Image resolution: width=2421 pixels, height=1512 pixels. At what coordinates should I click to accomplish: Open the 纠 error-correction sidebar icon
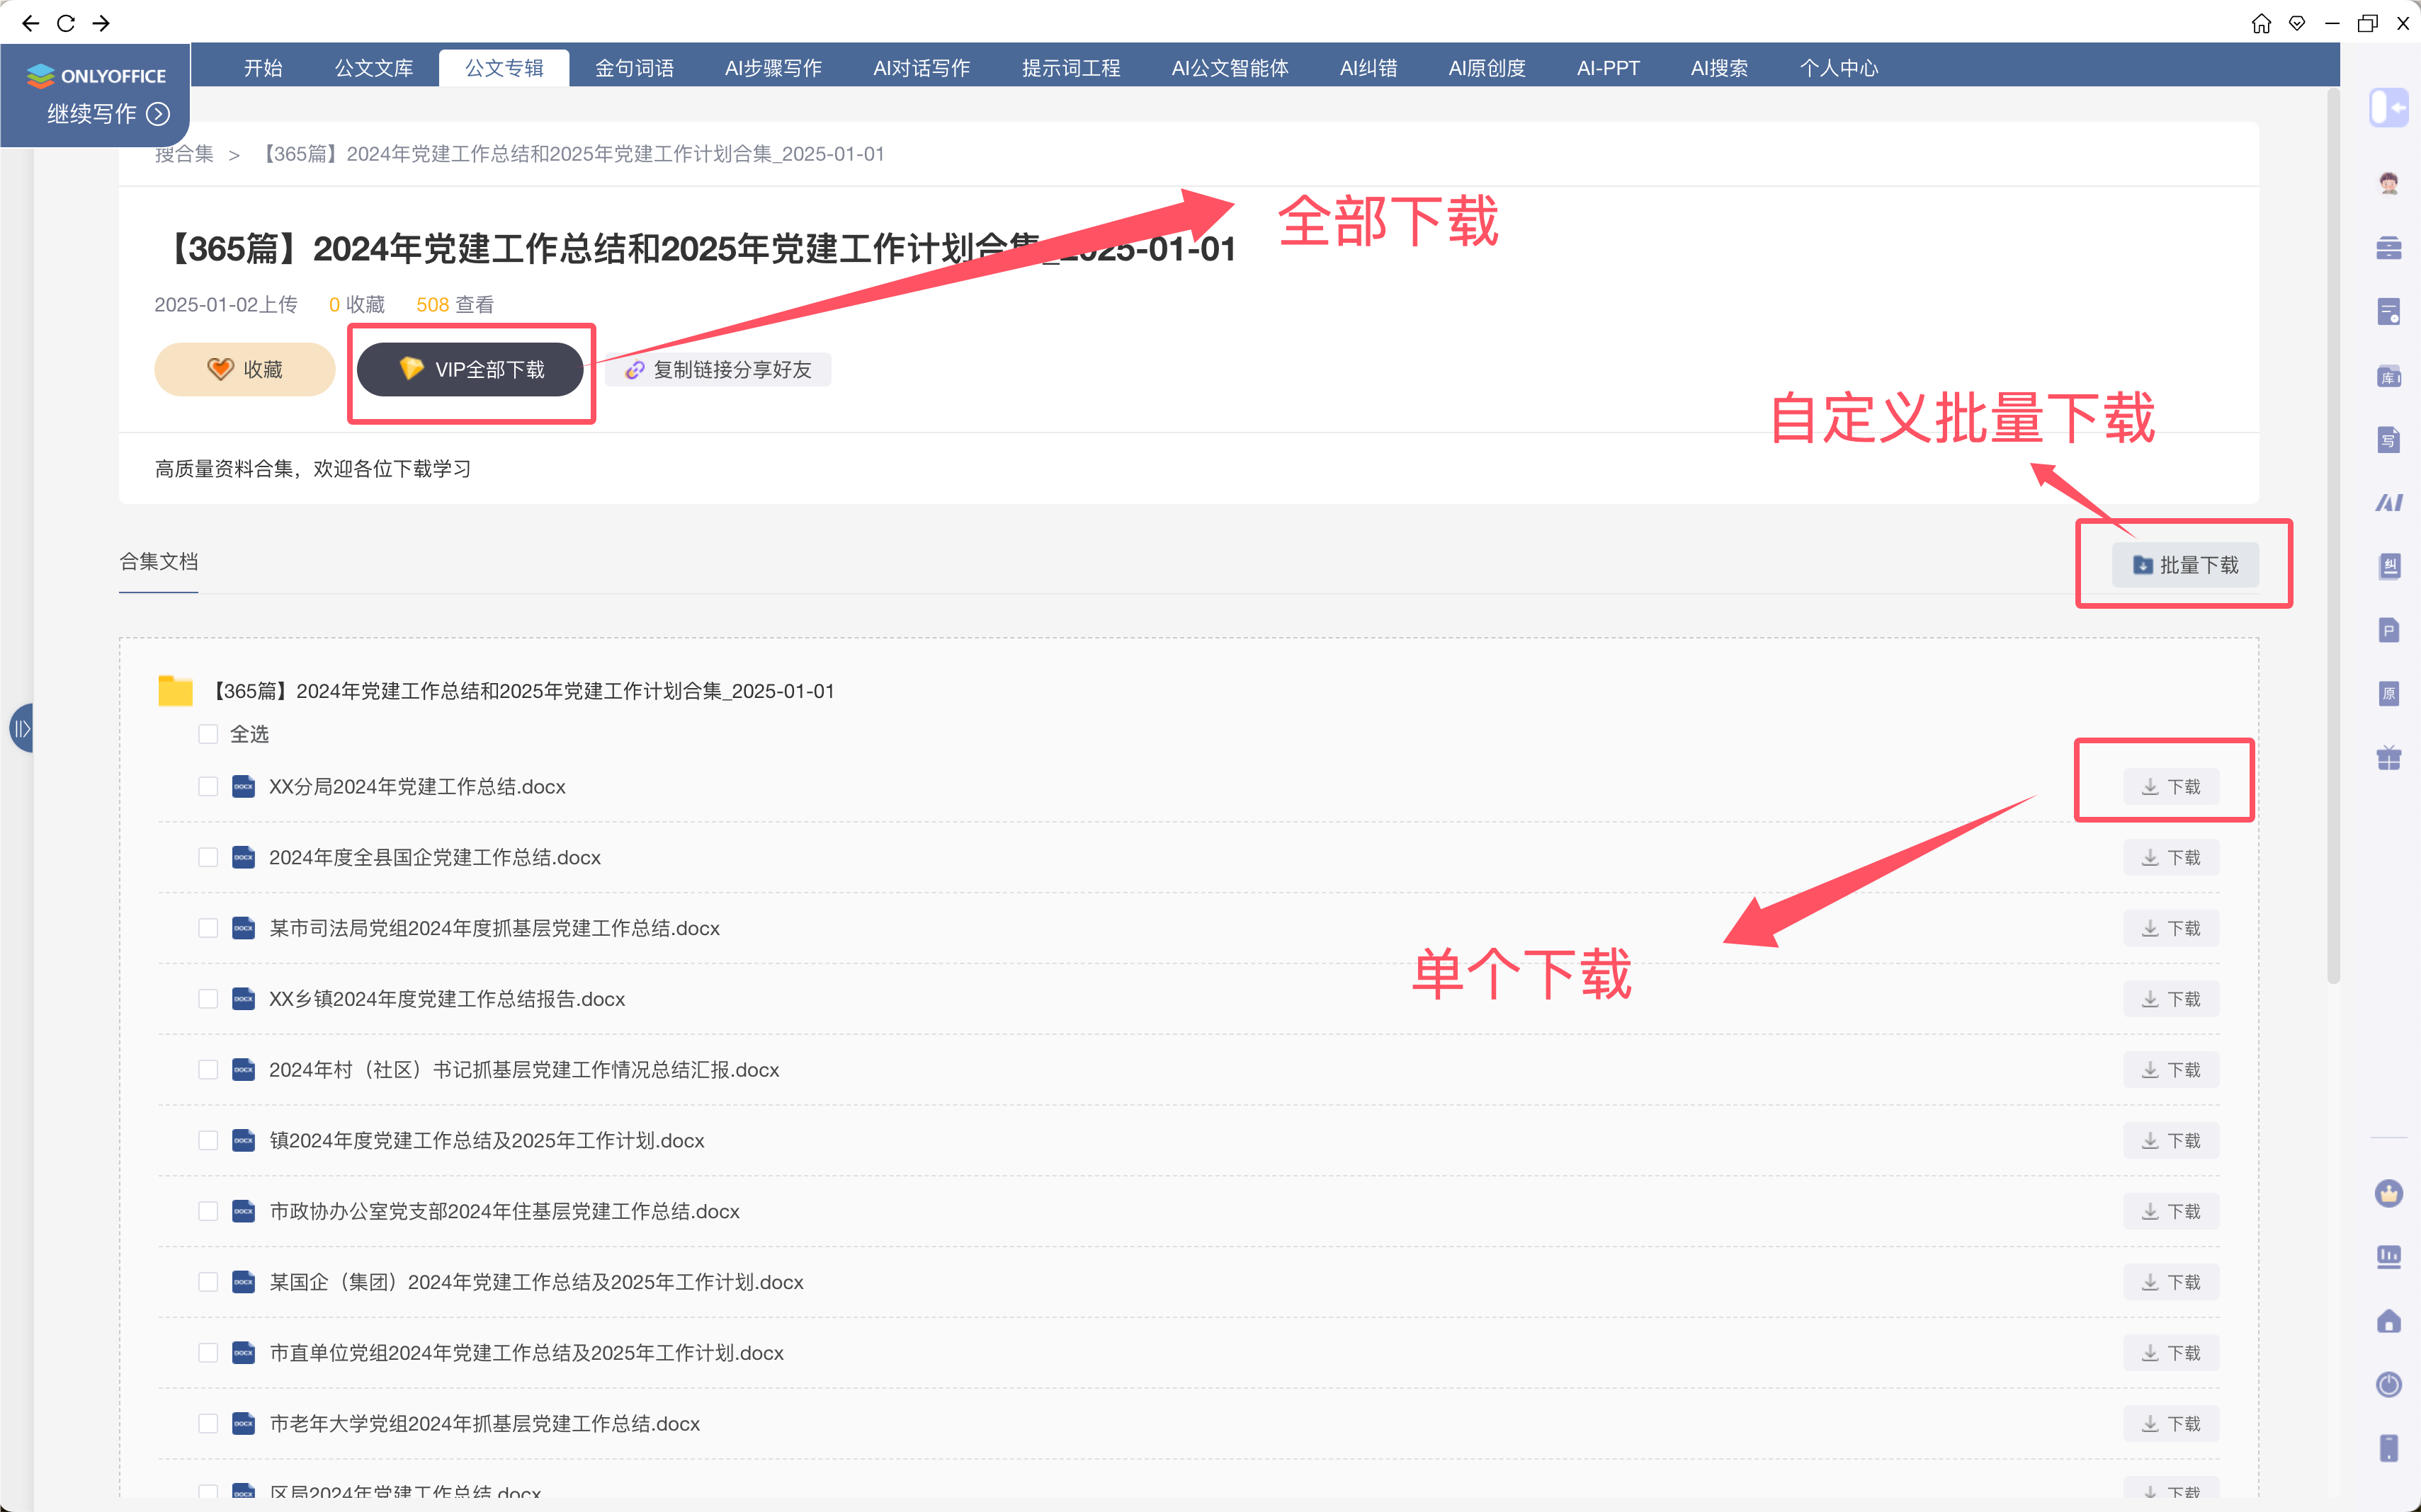[2388, 567]
